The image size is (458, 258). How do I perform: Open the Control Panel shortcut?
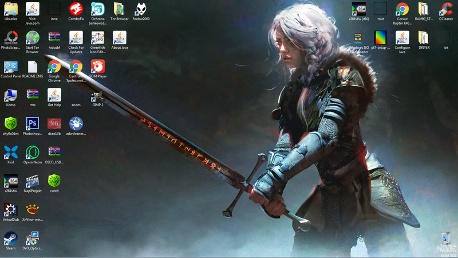click(11, 67)
